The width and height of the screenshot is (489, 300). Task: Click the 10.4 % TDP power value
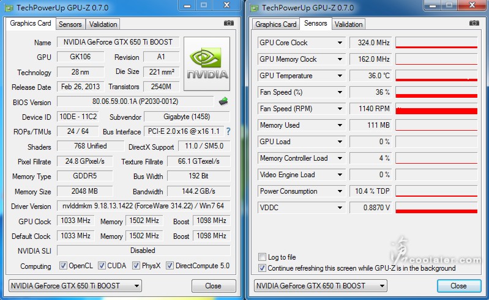tap(370, 191)
